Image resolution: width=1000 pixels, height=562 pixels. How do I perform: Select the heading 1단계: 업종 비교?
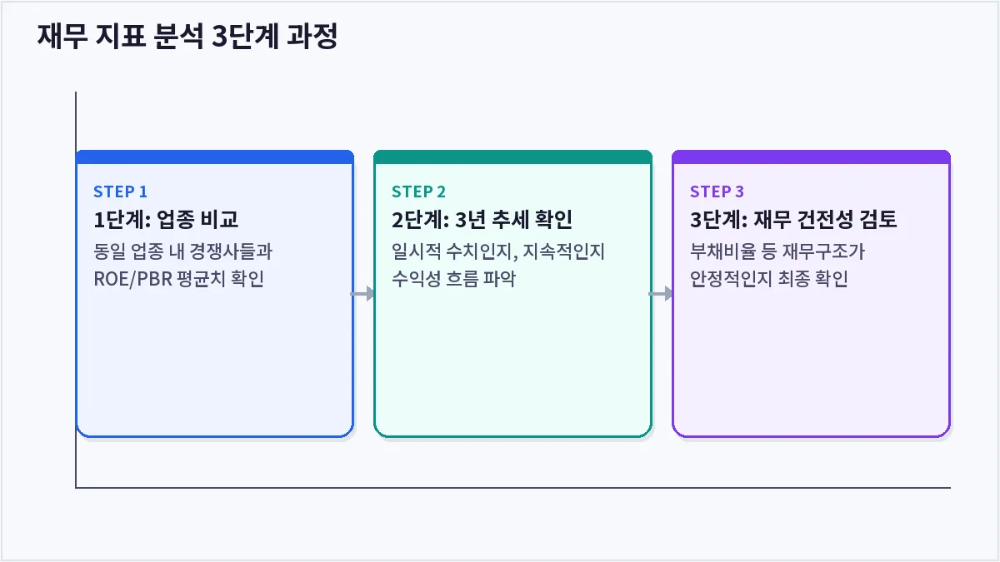[x=167, y=220]
